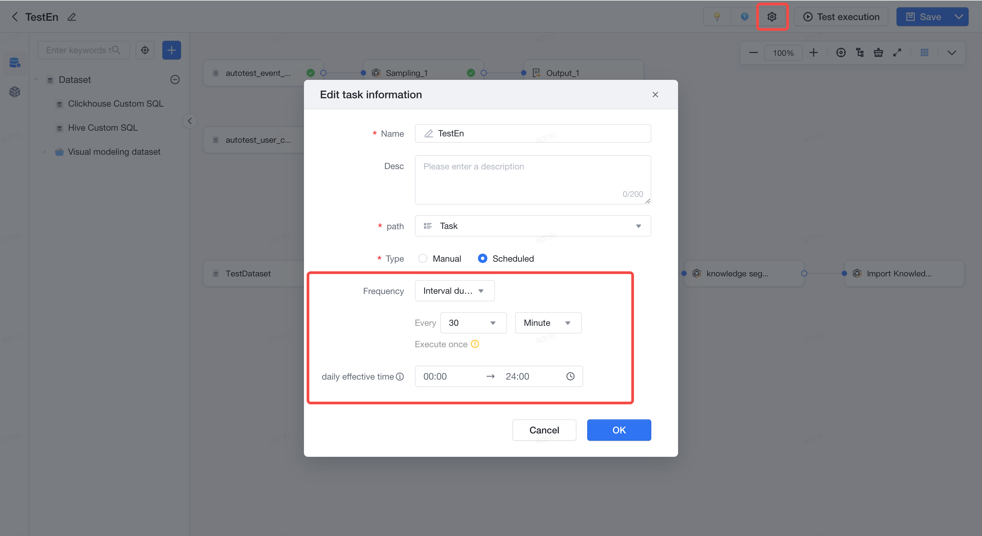Open the Minute unit dropdown
The image size is (982, 536).
(x=548, y=323)
